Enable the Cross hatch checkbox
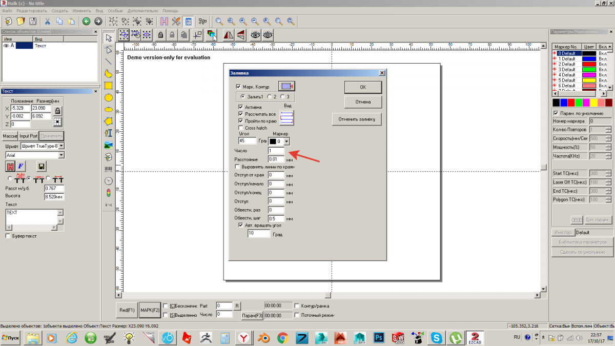This screenshot has height=346, width=615. tap(241, 128)
